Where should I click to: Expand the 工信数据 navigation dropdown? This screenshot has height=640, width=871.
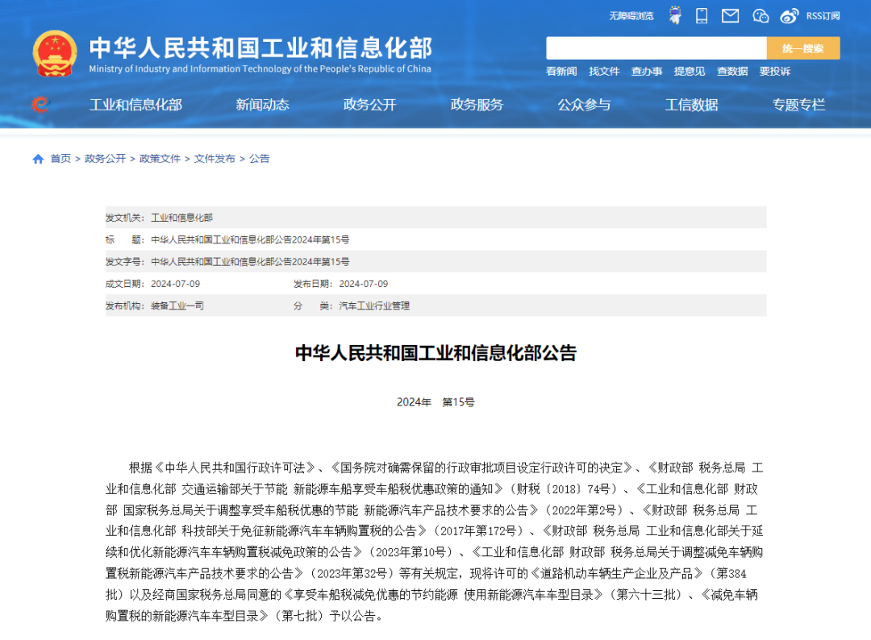(691, 105)
